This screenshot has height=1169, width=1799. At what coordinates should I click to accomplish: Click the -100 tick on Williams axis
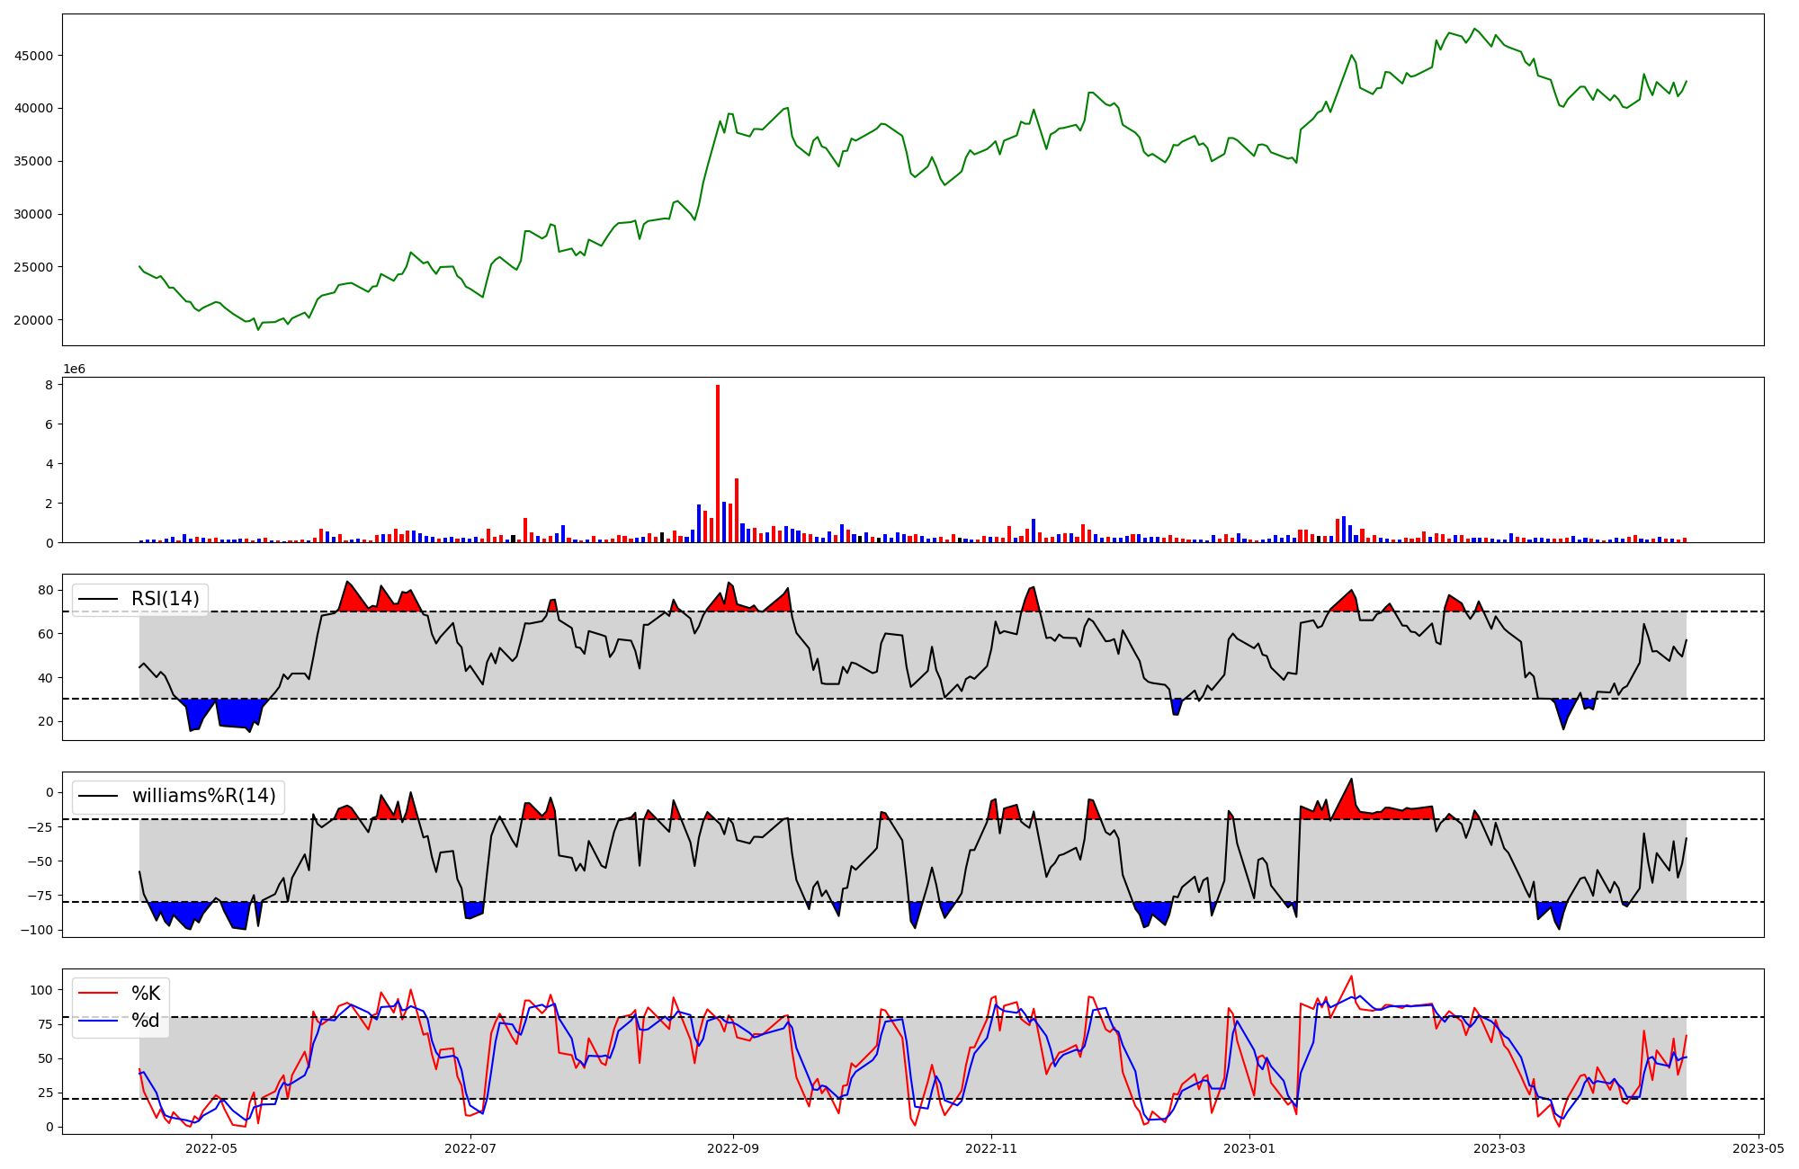click(x=36, y=930)
